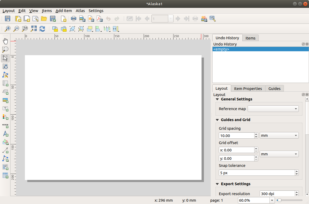Screen dimensions: 309x204
Task: Select the Pan Layout hand tool
Action: click(x=5, y=41)
